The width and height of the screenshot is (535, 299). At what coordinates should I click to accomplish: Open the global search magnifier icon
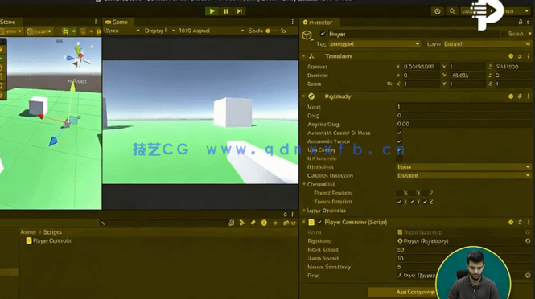[452, 11]
